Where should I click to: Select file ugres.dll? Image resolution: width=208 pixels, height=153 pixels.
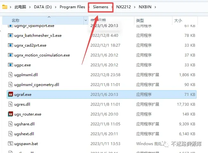tap(22, 104)
